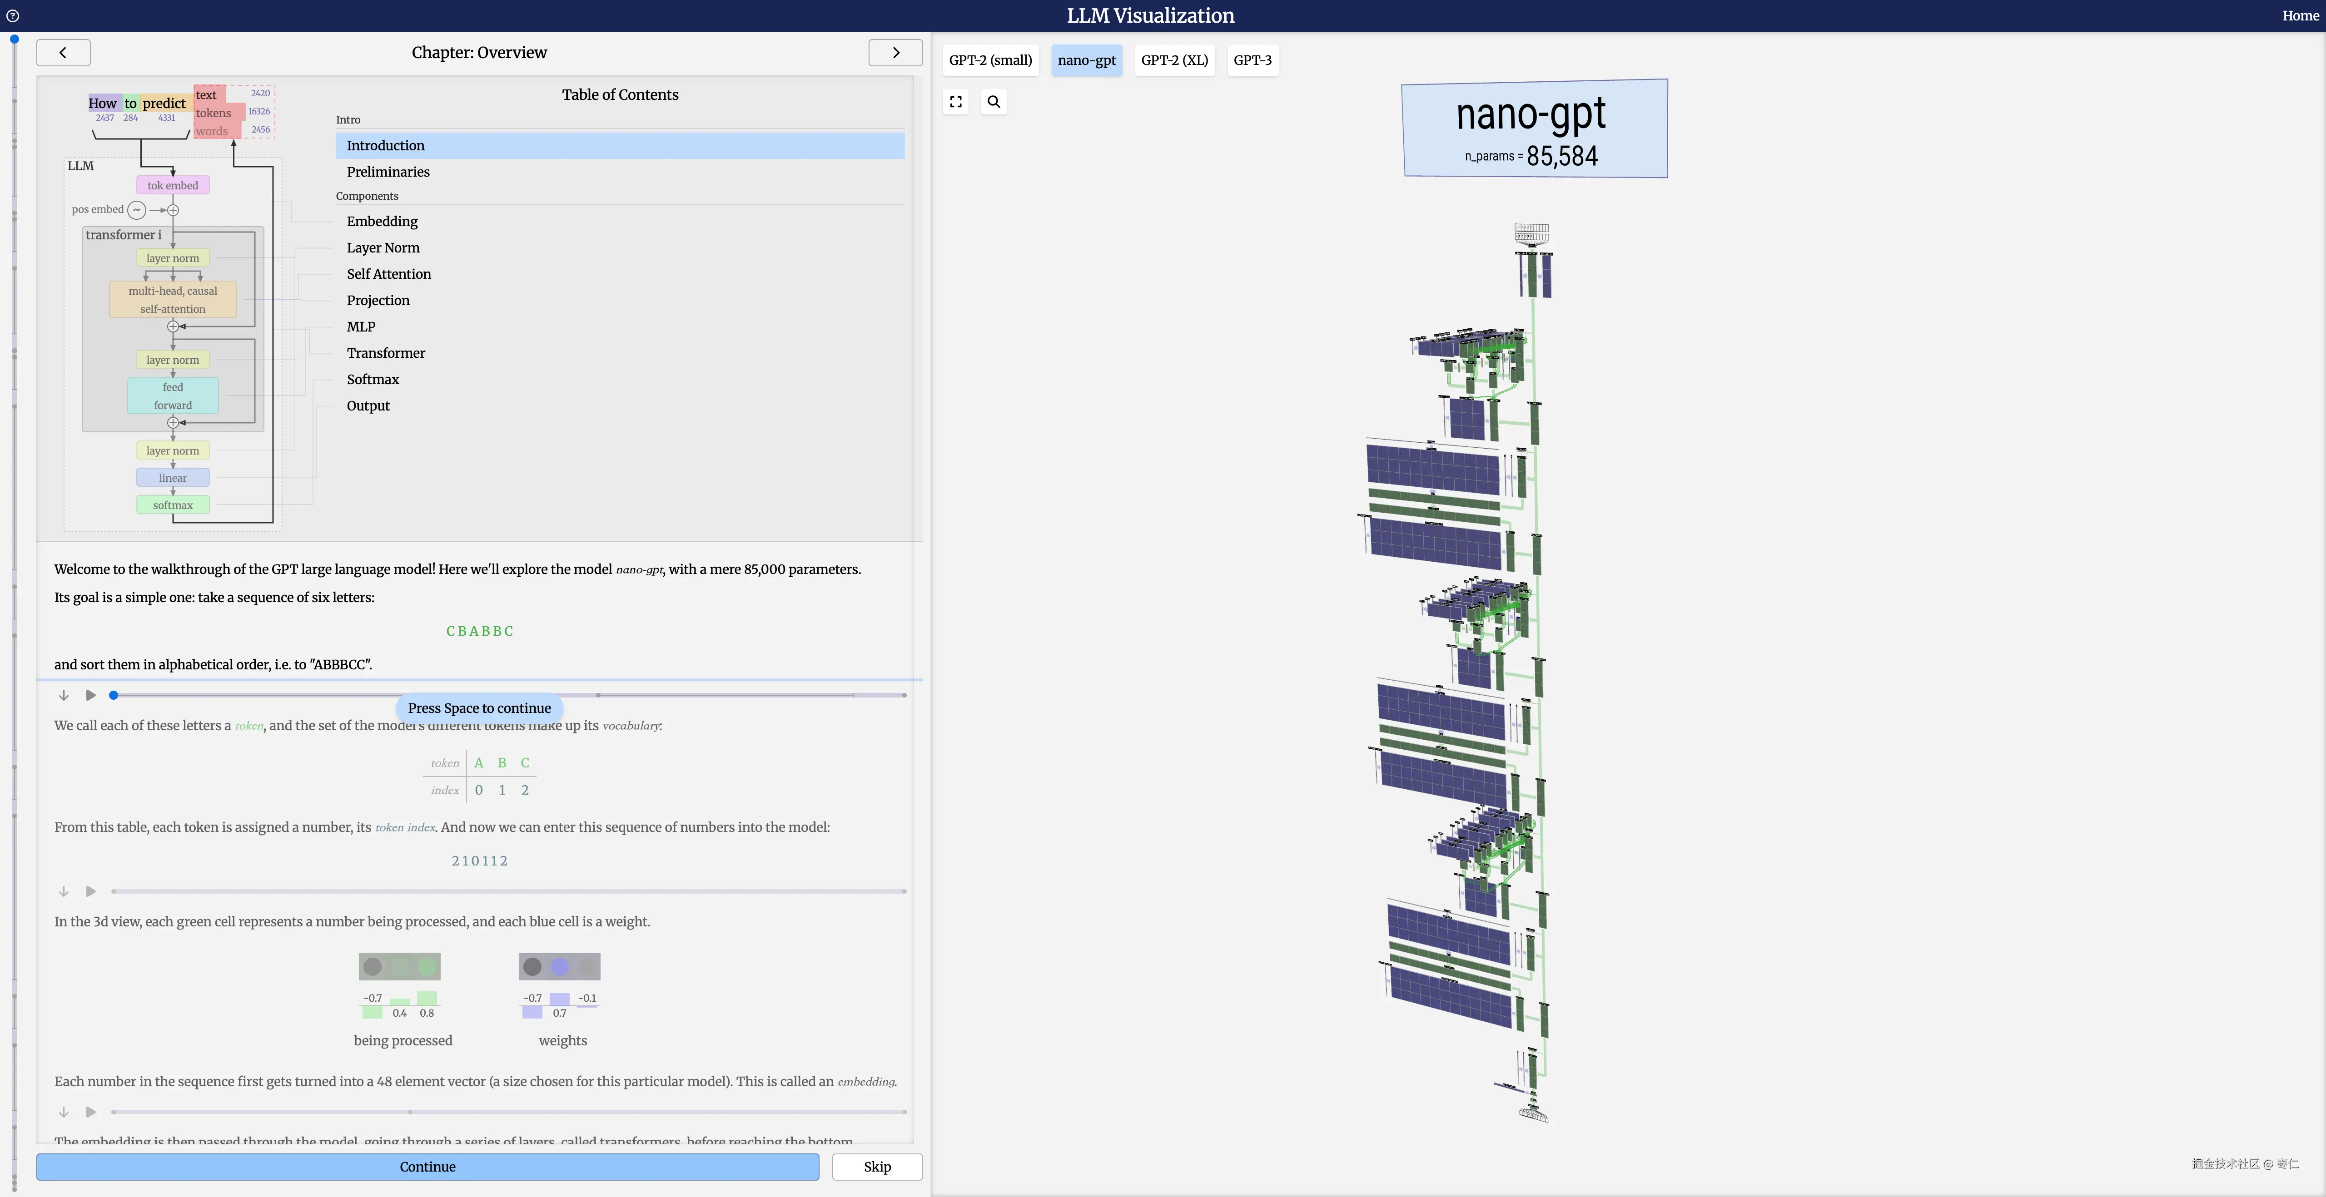Click the help question mark icon
2326x1197 pixels.
pyautogui.click(x=13, y=15)
